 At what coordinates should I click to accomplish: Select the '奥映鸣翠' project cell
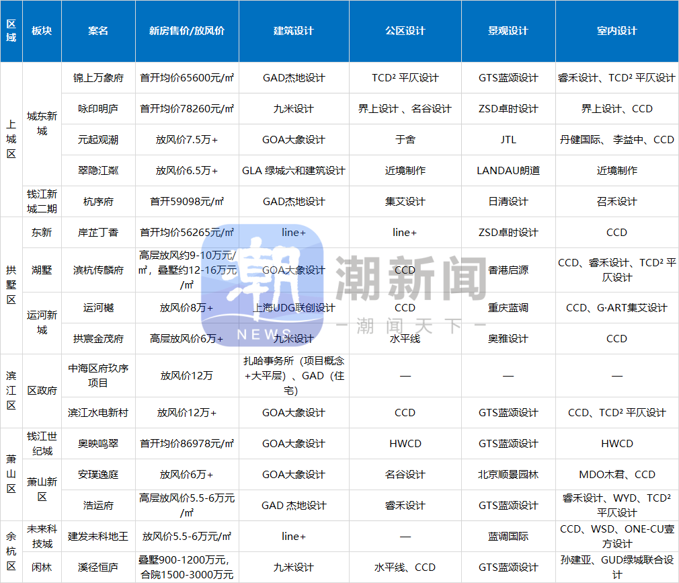(98, 444)
